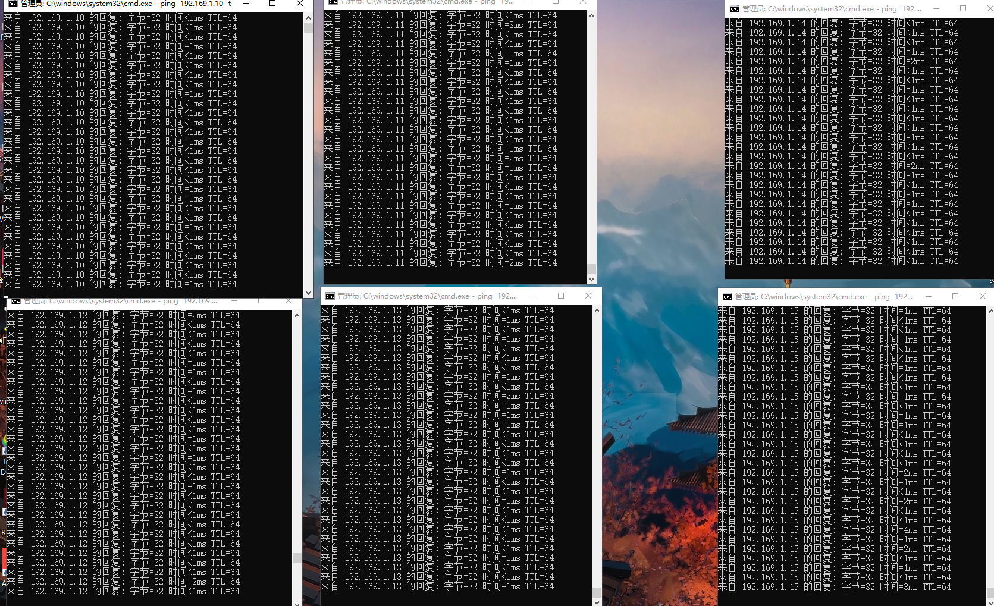Minimize the 192.169.1.13 ping window
Screen dimensions: 994x606
tap(534, 296)
